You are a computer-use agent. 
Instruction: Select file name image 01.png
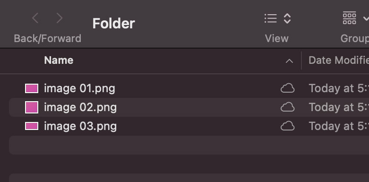pyautogui.click(x=79, y=89)
